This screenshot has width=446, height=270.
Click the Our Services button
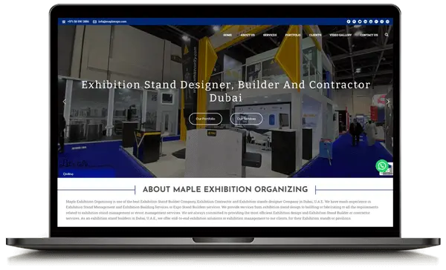coord(246,119)
